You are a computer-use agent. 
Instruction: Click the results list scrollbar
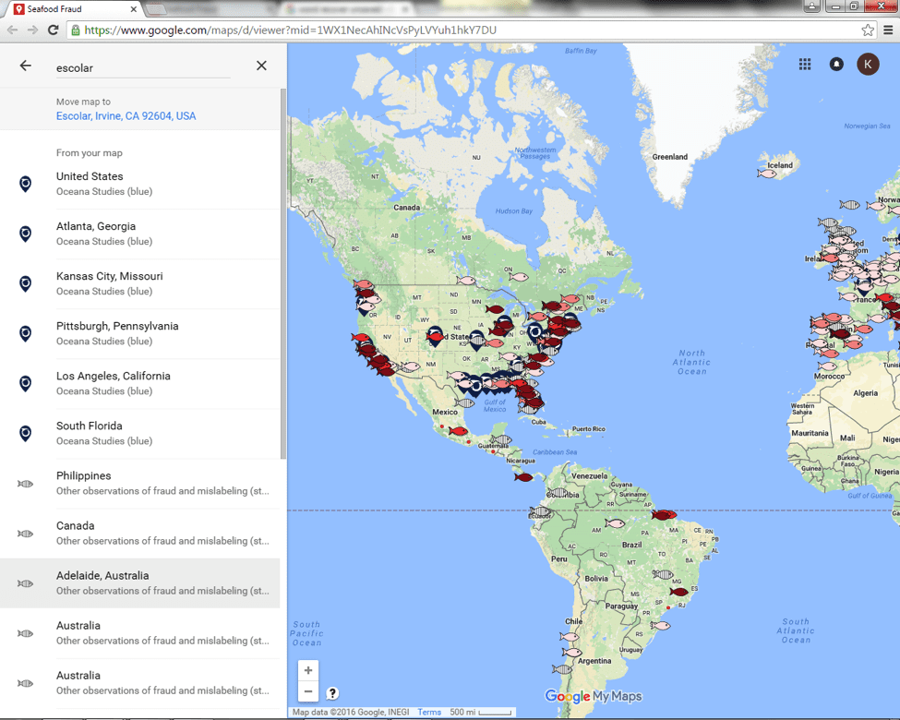point(283,274)
